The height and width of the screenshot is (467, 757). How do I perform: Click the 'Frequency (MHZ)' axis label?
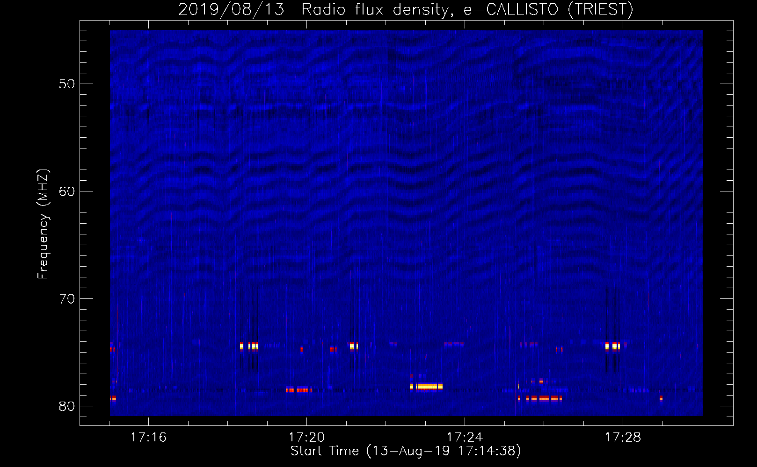coord(43,224)
